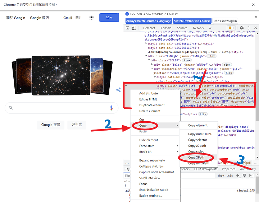Dismiss the DevTools language infobar
The width and height of the screenshot is (259, 202).
[256, 17]
